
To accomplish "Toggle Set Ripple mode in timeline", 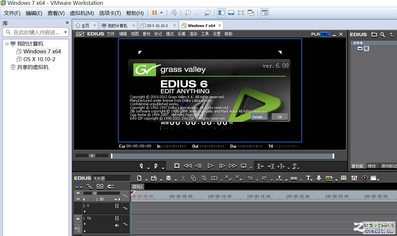I will click(89, 187).
